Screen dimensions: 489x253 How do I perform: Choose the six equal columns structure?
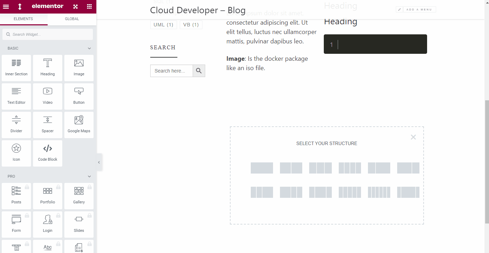tap(379, 192)
